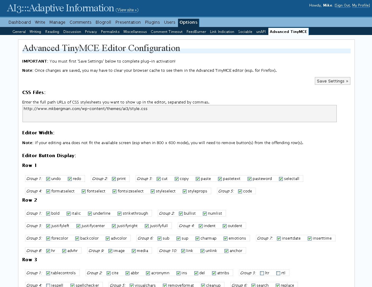Toggle the bullist checkbox

tap(181, 213)
